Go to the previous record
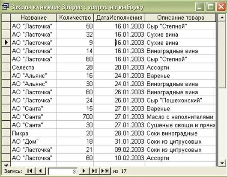Image resolution: width=227 pixels, height=177 pixels. 40,171
